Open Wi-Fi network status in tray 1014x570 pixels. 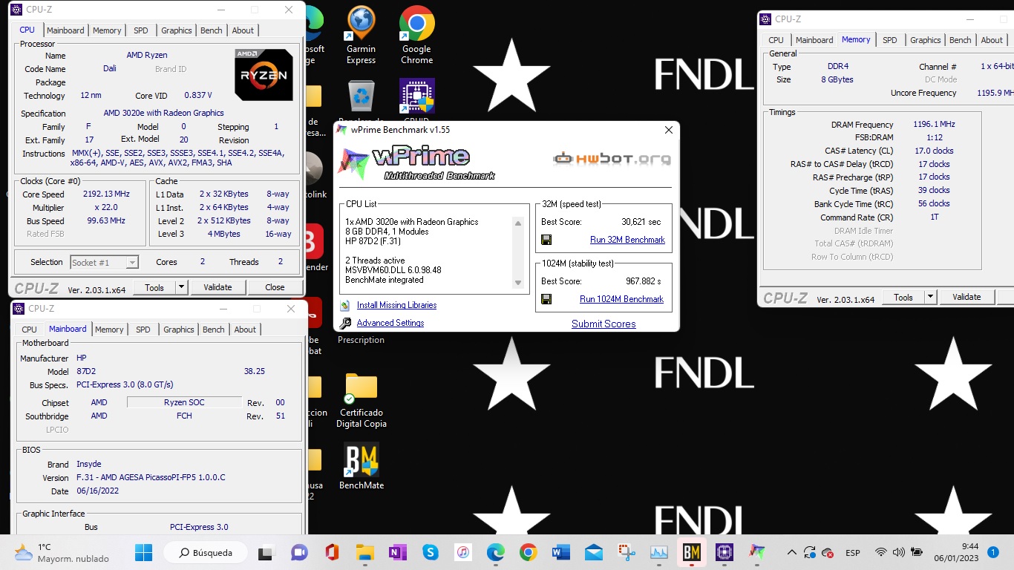click(880, 553)
